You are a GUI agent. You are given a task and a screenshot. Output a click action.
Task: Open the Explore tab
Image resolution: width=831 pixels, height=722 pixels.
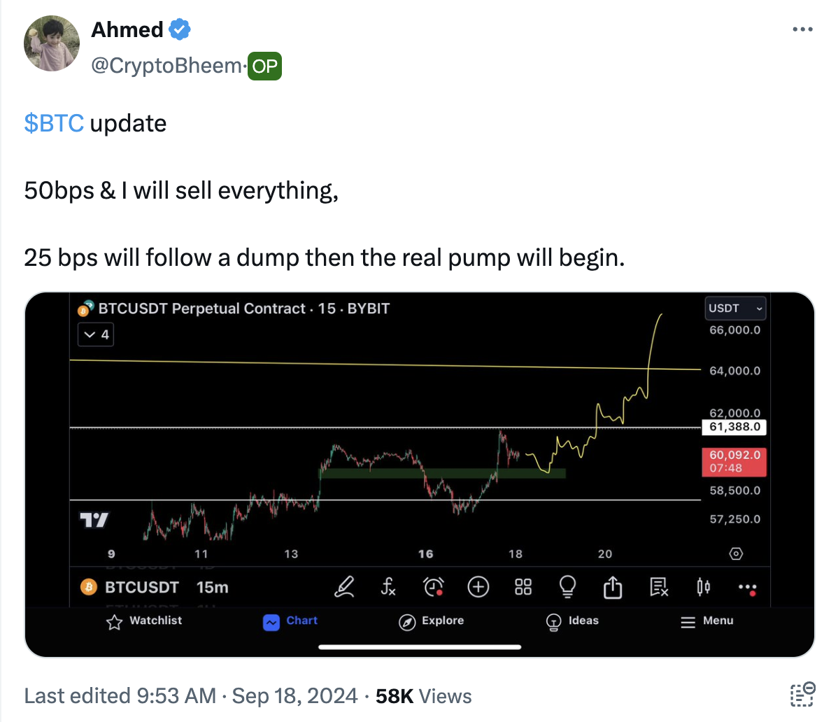431,621
